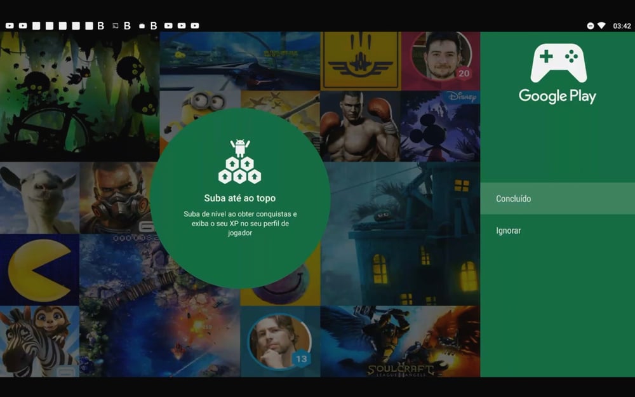Open the shopping bag notification icon
This screenshot has height=397, width=635.
pos(142,26)
